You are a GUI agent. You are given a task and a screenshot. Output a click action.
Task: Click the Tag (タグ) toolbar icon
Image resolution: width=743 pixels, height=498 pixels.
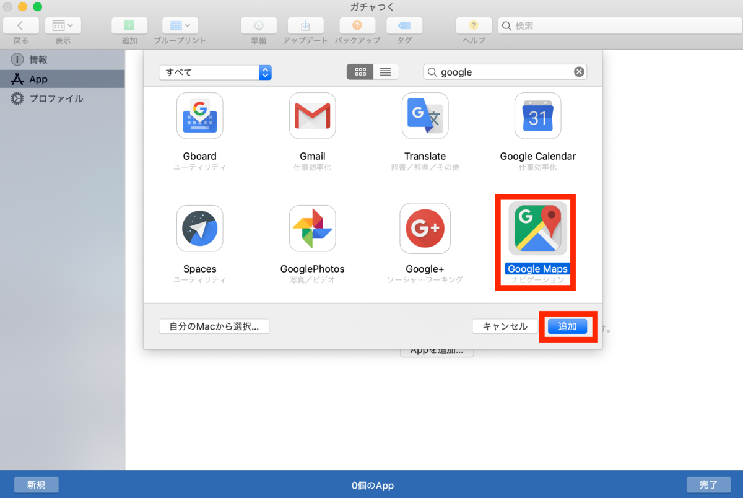(x=404, y=25)
